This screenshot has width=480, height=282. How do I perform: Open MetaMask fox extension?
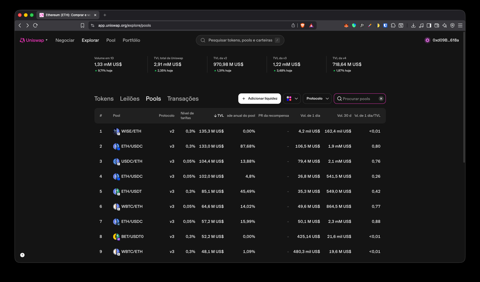346,25
